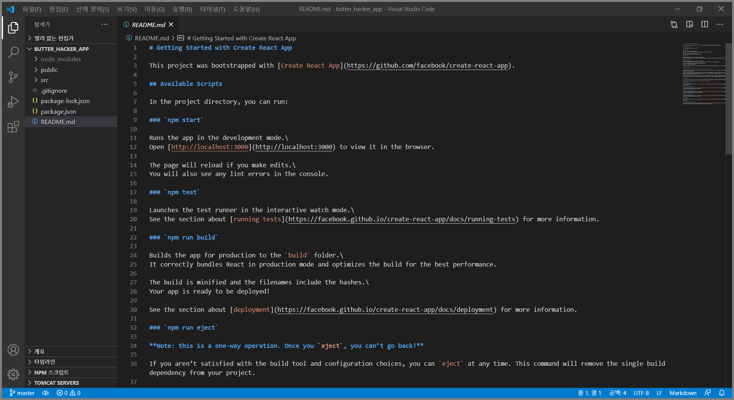Change language mode Markdown

click(683, 393)
